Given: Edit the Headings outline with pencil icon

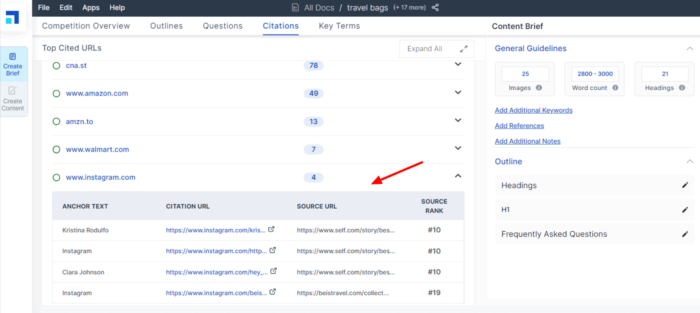Looking at the screenshot, I should tap(684, 185).
